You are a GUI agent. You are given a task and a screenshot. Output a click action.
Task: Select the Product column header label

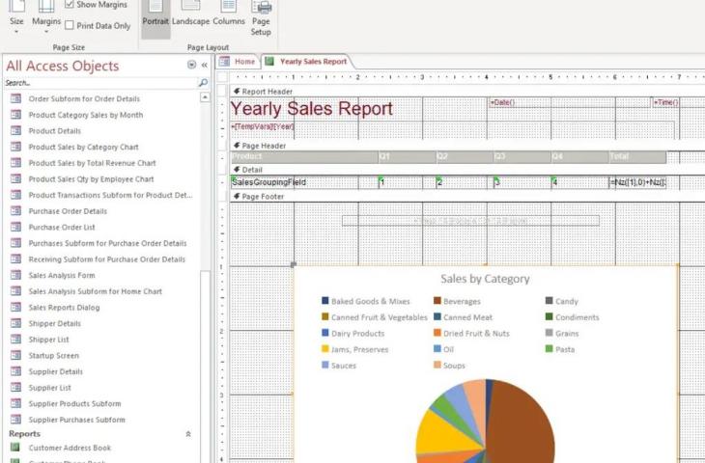click(x=304, y=156)
